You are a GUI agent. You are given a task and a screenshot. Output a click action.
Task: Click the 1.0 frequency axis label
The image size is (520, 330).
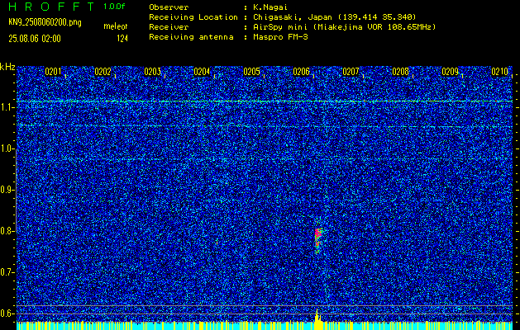click(6, 148)
